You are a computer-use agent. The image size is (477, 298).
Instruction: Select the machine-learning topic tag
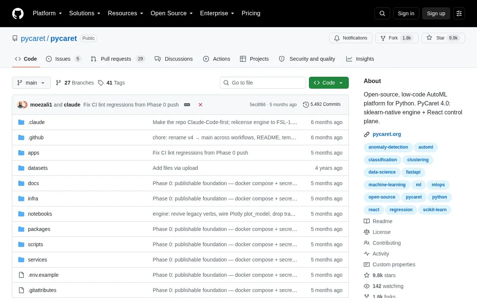click(387, 185)
